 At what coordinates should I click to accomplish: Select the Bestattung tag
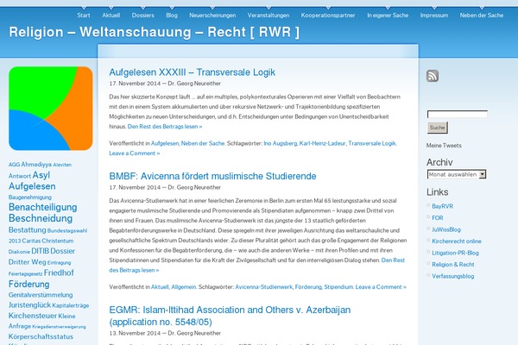[x=27, y=229]
